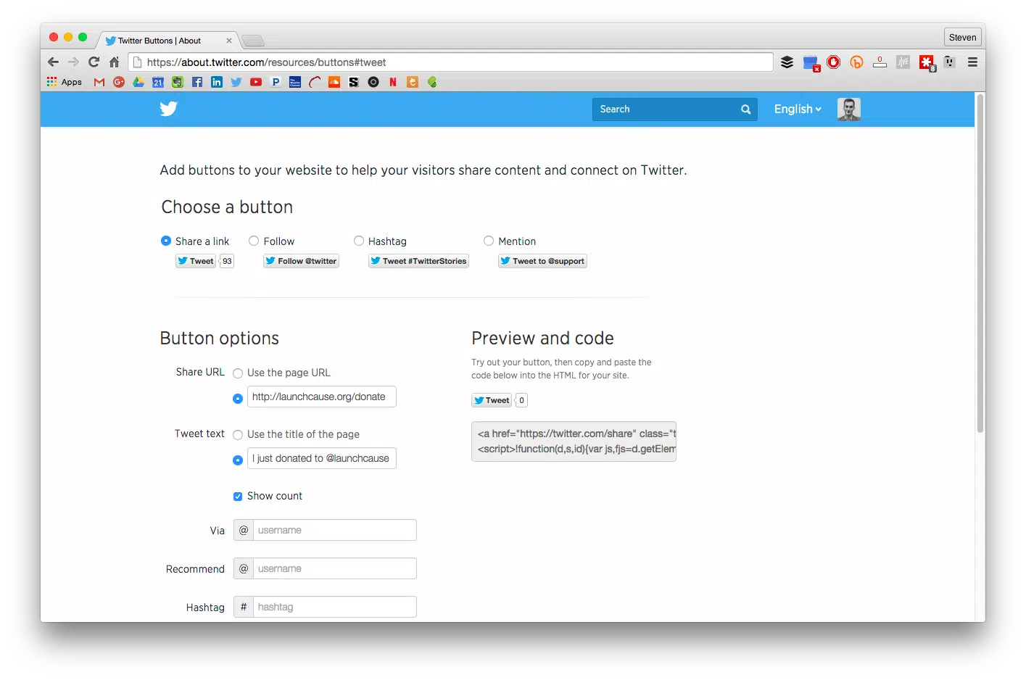Select the Follow button type radio
Screen dimensions: 1026x680
[x=254, y=241]
